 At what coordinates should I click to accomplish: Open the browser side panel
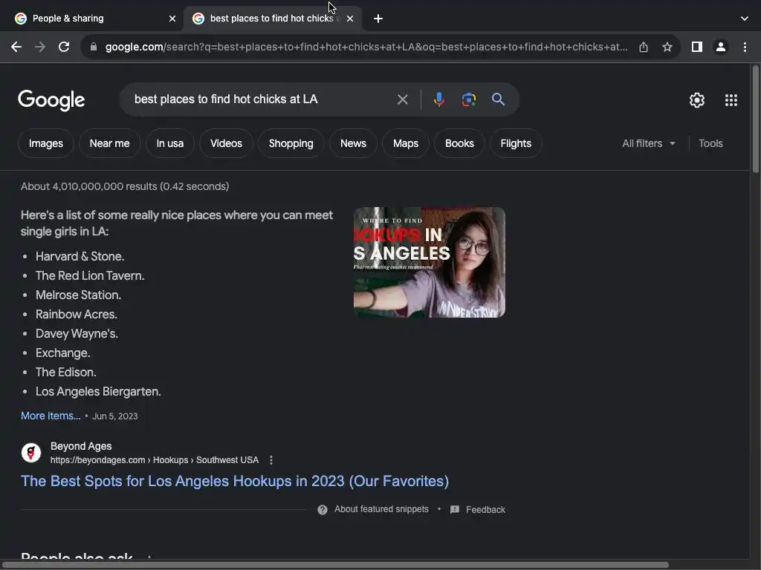click(x=697, y=47)
